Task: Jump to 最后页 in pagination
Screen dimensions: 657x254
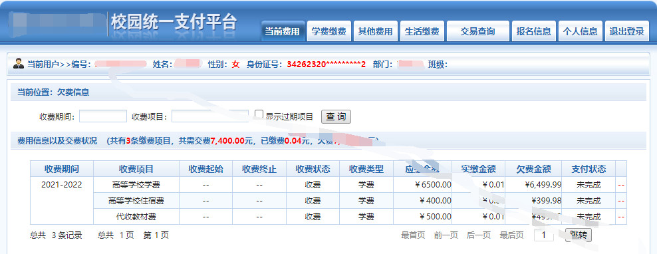Action: (511, 235)
